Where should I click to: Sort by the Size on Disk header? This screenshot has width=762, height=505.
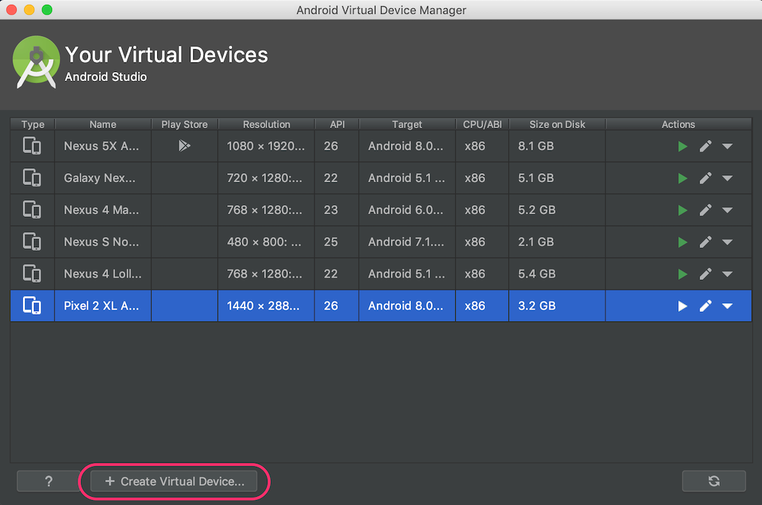point(557,125)
